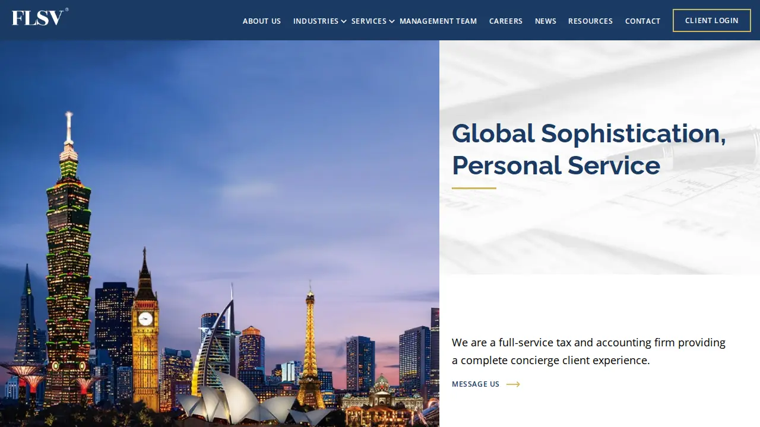Expand the Industries dropdown chevron

(344, 21)
